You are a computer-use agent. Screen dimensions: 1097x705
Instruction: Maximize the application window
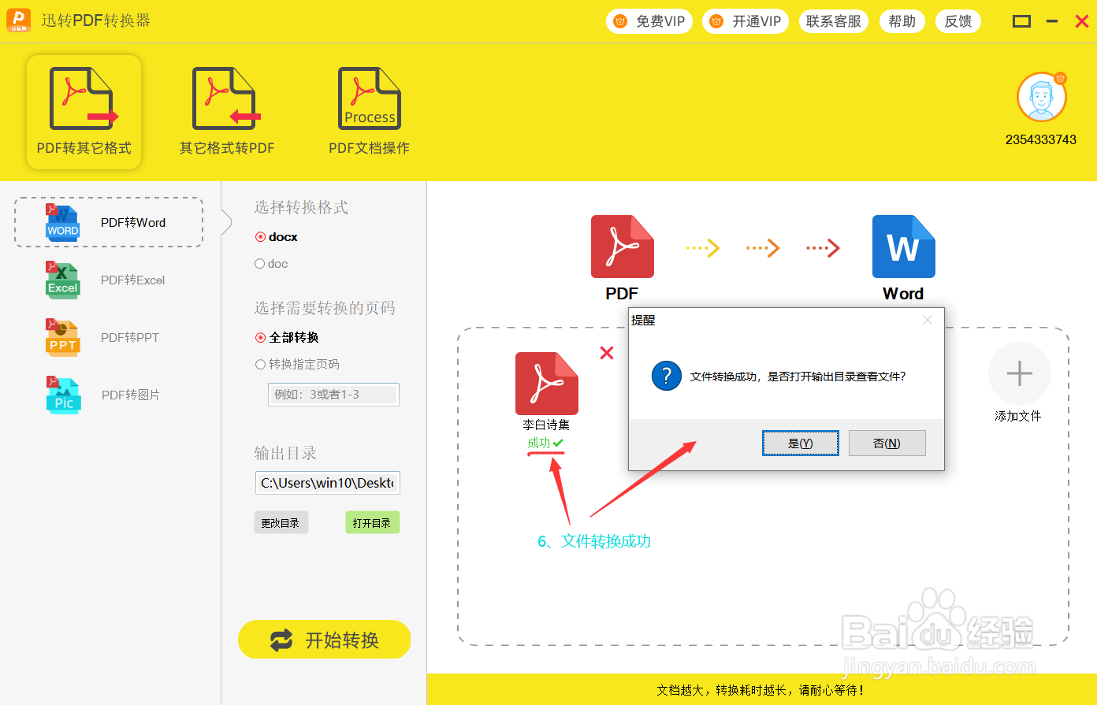tap(1022, 21)
